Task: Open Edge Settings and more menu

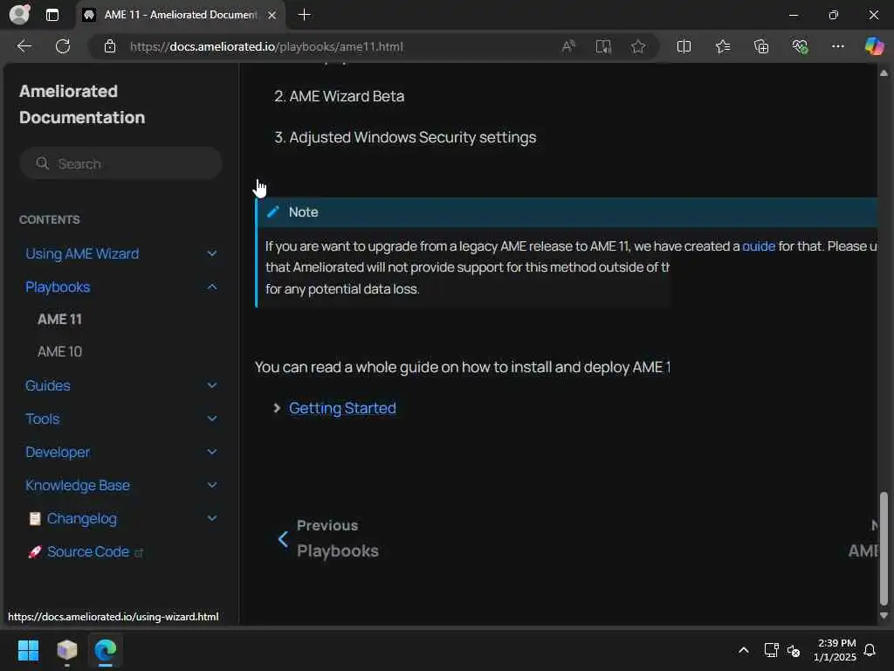Action: [x=837, y=46]
